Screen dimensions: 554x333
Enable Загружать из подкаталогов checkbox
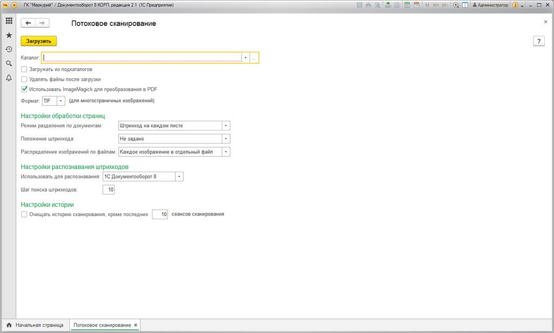(x=24, y=69)
